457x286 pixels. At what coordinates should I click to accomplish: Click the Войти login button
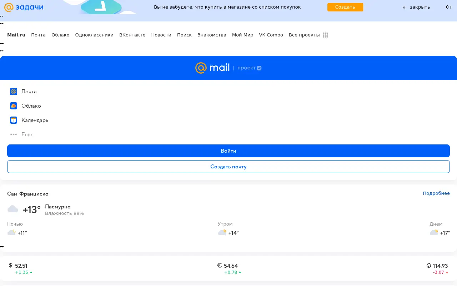tap(228, 151)
